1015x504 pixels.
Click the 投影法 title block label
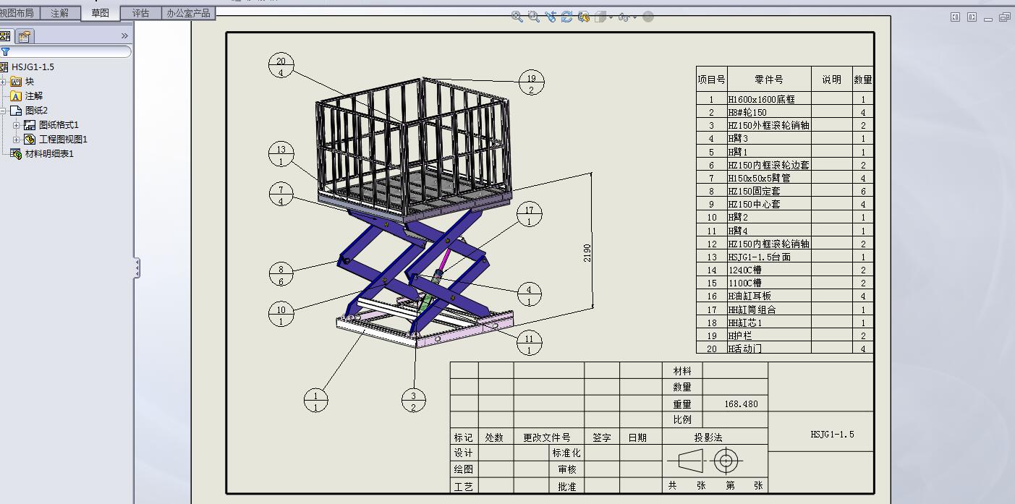(708, 437)
